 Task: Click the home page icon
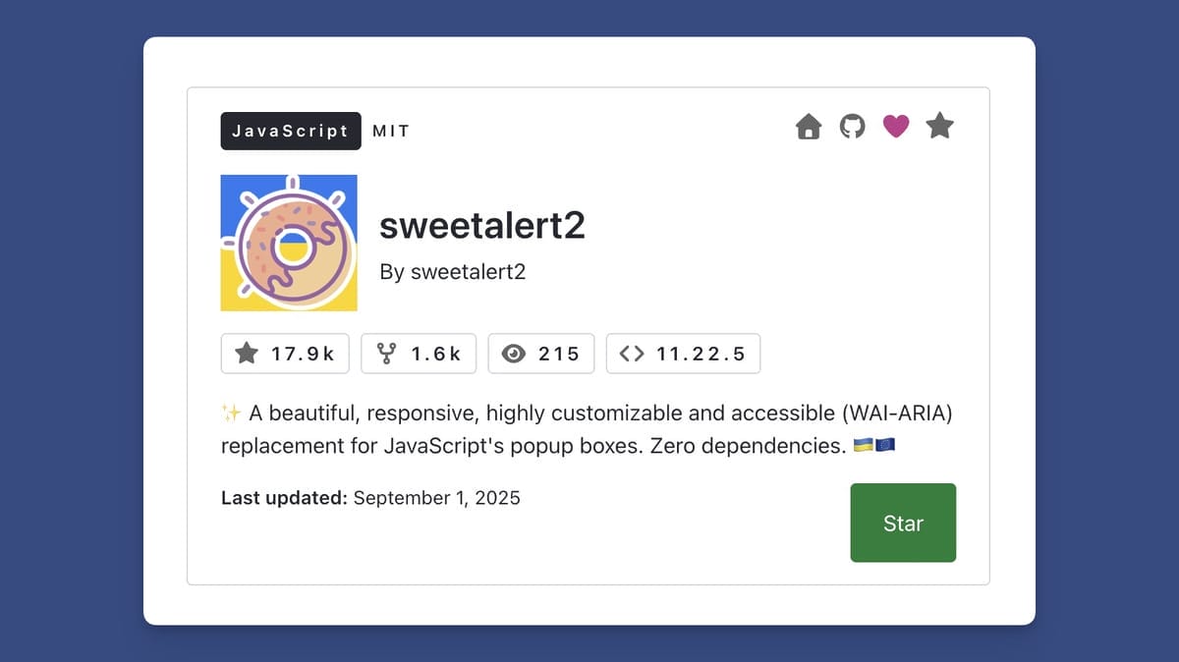(x=808, y=127)
